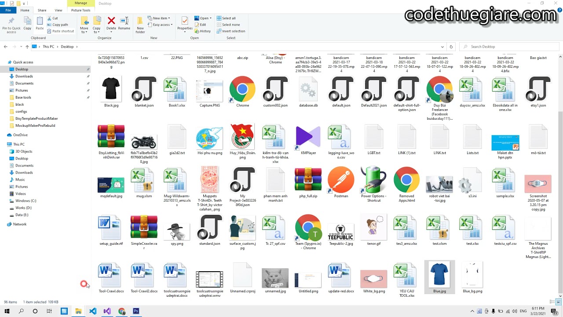The width and height of the screenshot is (563, 317).
Task: Click the Windows Start button
Action: click(x=7, y=311)
